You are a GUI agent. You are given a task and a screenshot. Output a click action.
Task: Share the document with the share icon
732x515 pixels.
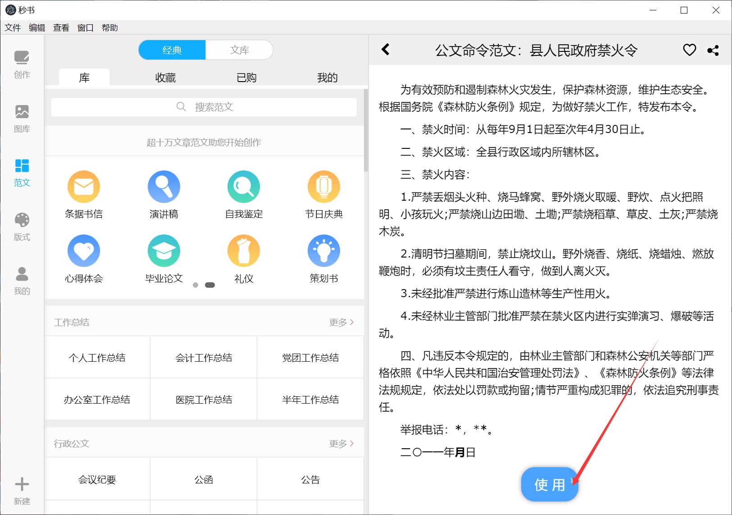[713, 50]
